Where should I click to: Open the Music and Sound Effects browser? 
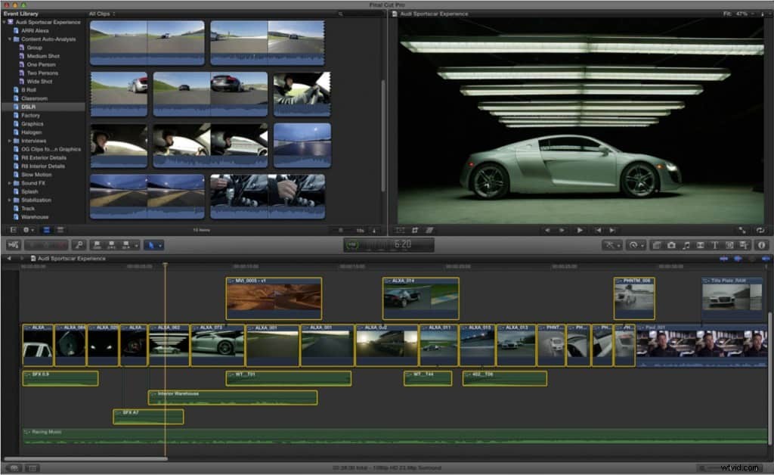click(x=686, y=245)
